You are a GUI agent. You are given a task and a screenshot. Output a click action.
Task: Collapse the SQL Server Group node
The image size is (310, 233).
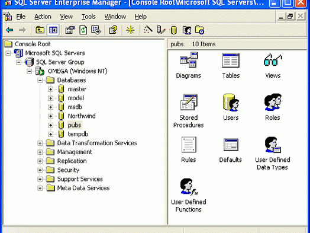coord(18,62)
